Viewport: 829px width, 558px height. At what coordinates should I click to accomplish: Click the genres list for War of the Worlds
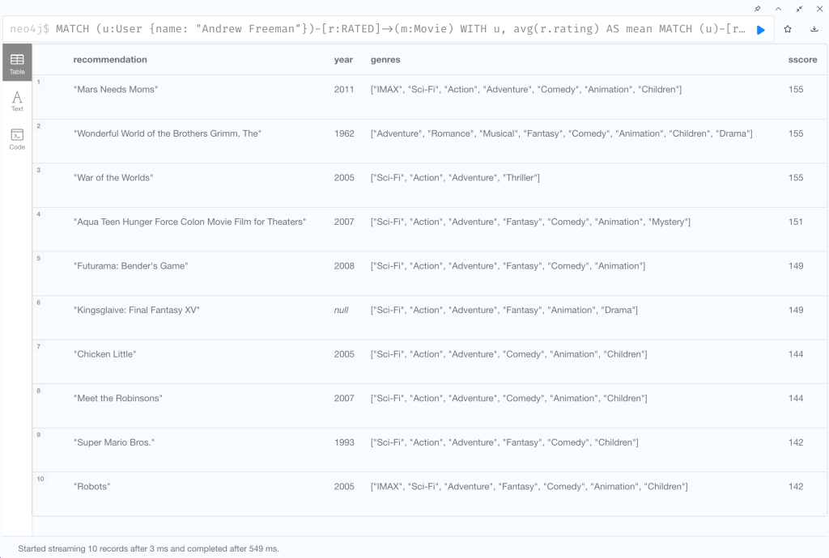(455, 178)
